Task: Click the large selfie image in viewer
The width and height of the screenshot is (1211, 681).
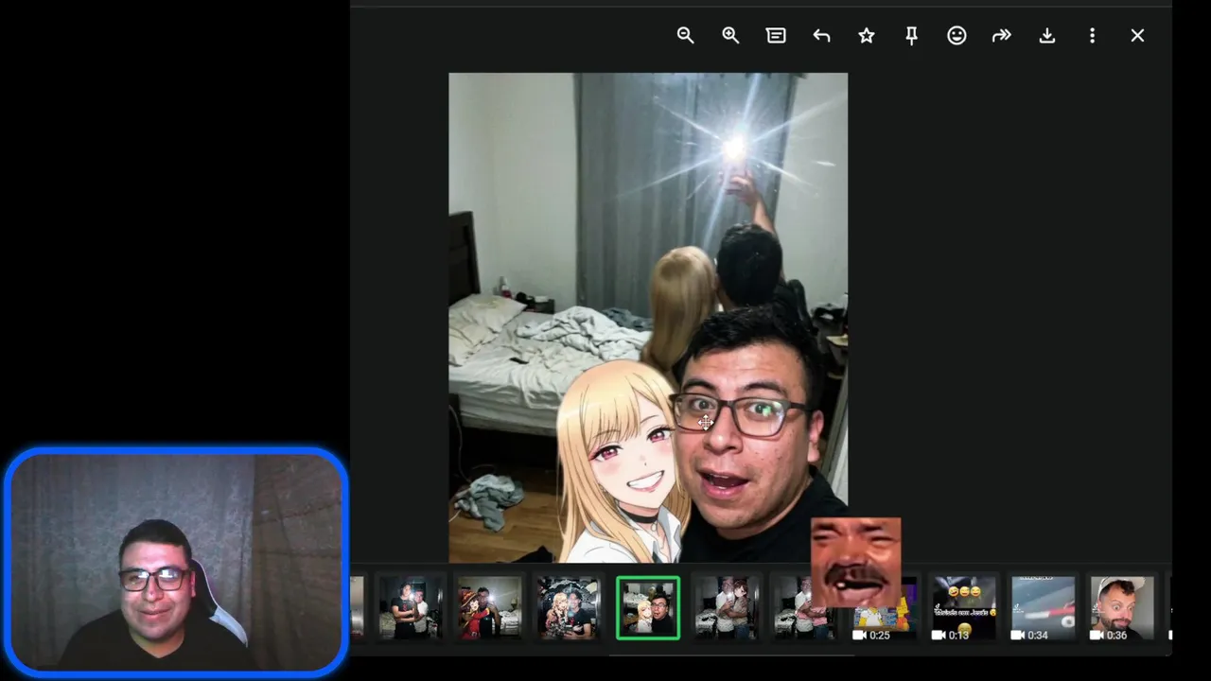Action: click(x=648, y=318)
